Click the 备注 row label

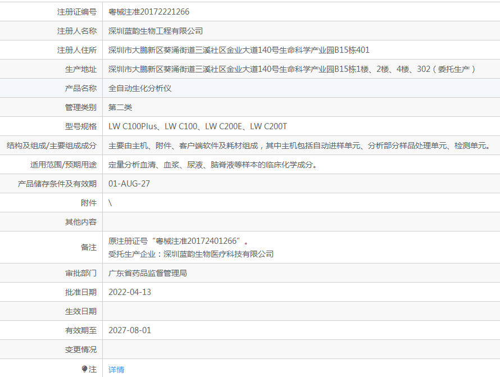(x=89, y=248)
